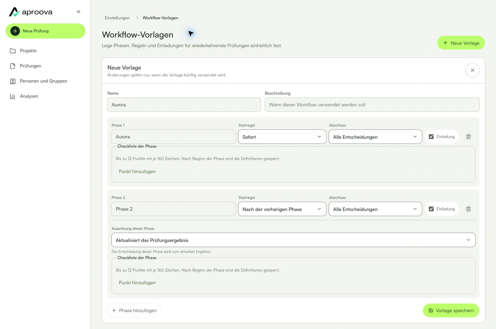Click the Projekte folder icon

(x=13, y=51)
